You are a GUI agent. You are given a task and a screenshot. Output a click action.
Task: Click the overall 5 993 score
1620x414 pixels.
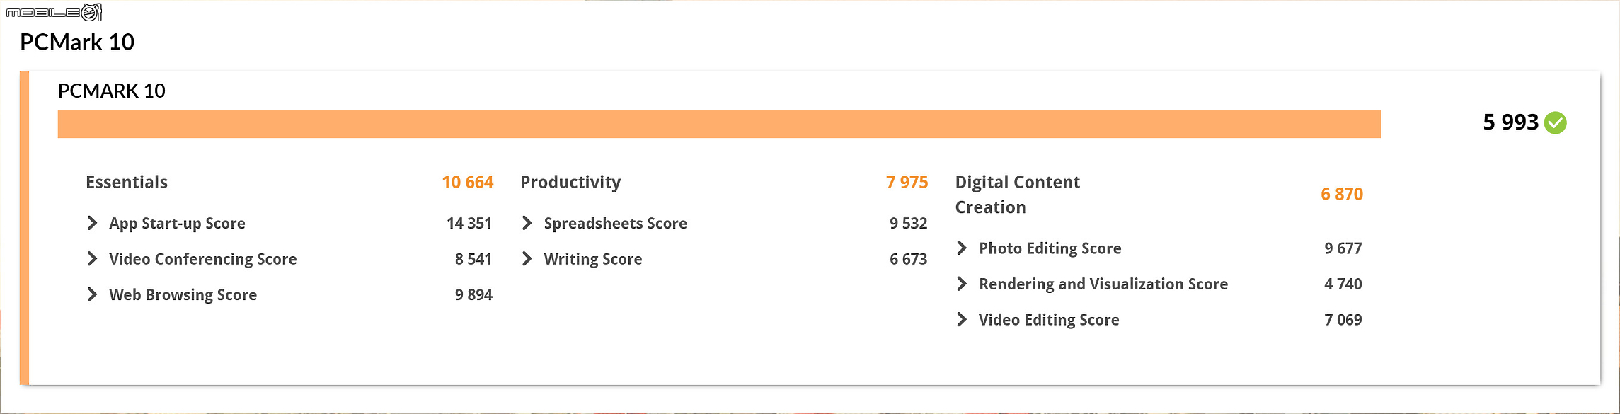1510,122
